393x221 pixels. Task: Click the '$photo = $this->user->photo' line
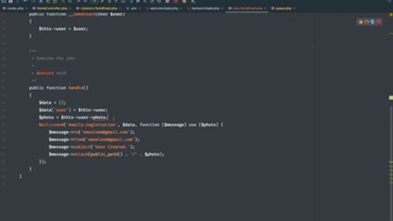click(74, 117)
